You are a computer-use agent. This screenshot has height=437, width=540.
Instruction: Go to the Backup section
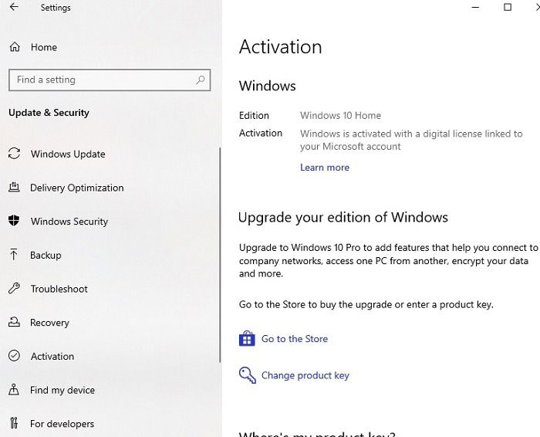[46, 256]
